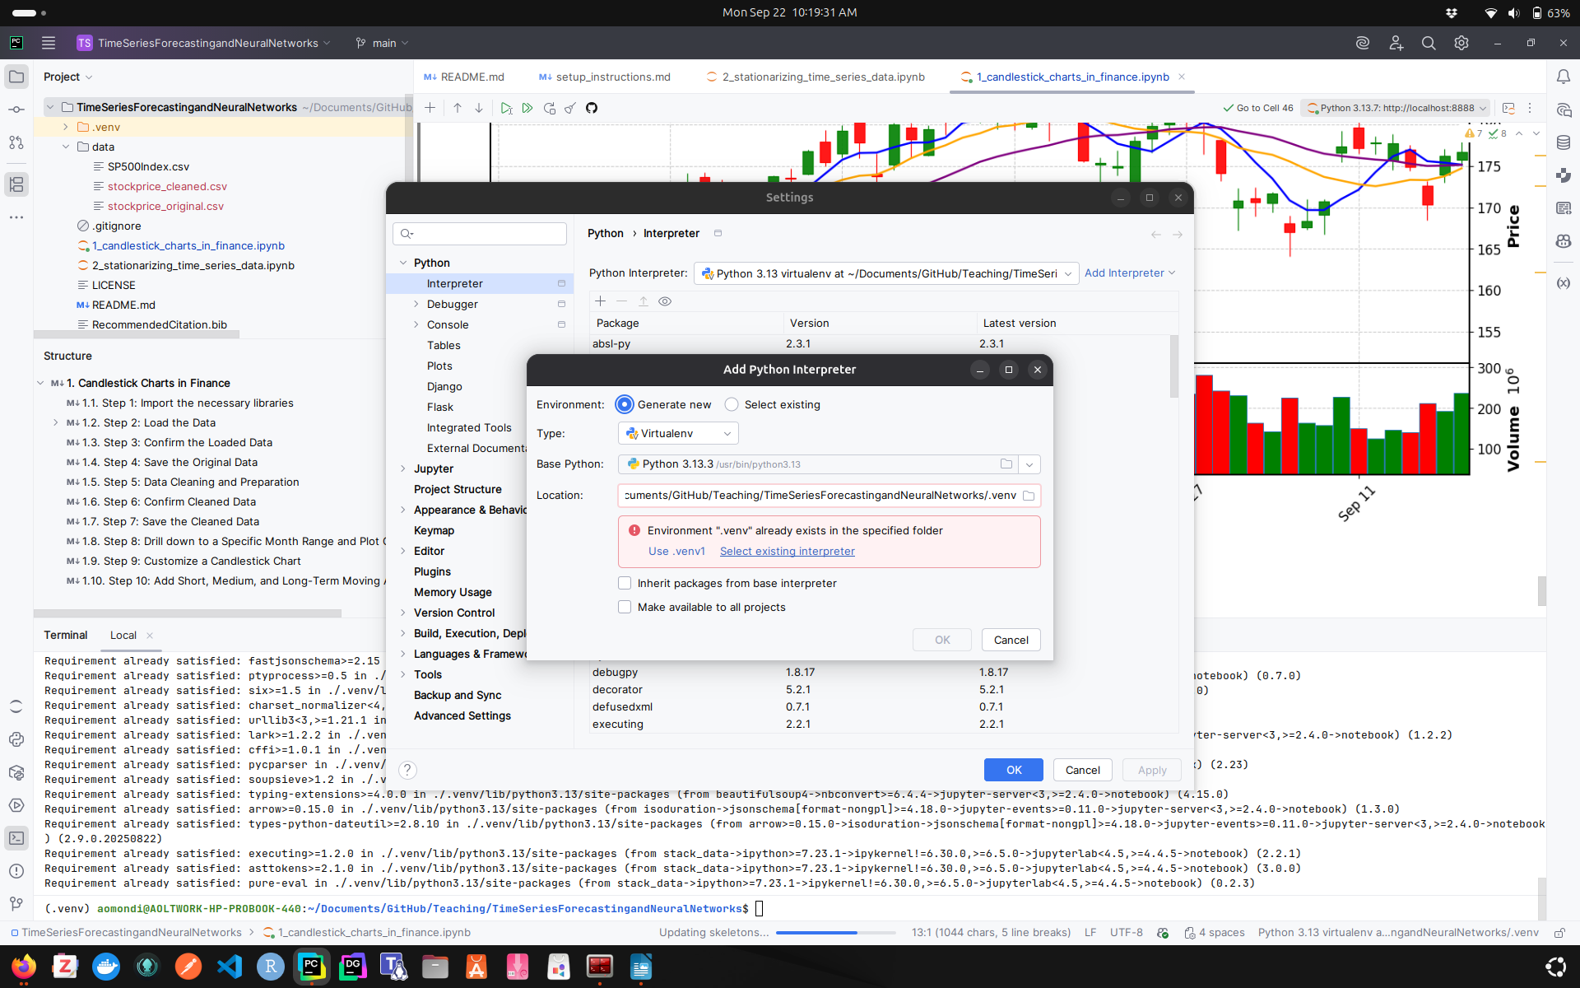Image resolution: width=1580 pixels, height=988 pixels.
Task: Open the Terminal tool window icon
Action: click(16, 838)
